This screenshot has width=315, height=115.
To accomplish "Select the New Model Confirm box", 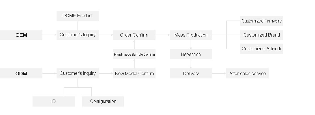I will (x=134, y=73).
